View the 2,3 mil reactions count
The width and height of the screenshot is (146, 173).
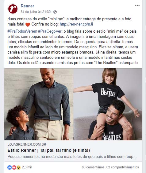27,167
